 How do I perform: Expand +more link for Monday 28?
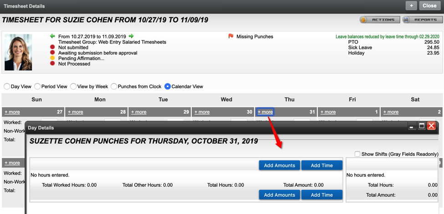(x=75, y=112)
